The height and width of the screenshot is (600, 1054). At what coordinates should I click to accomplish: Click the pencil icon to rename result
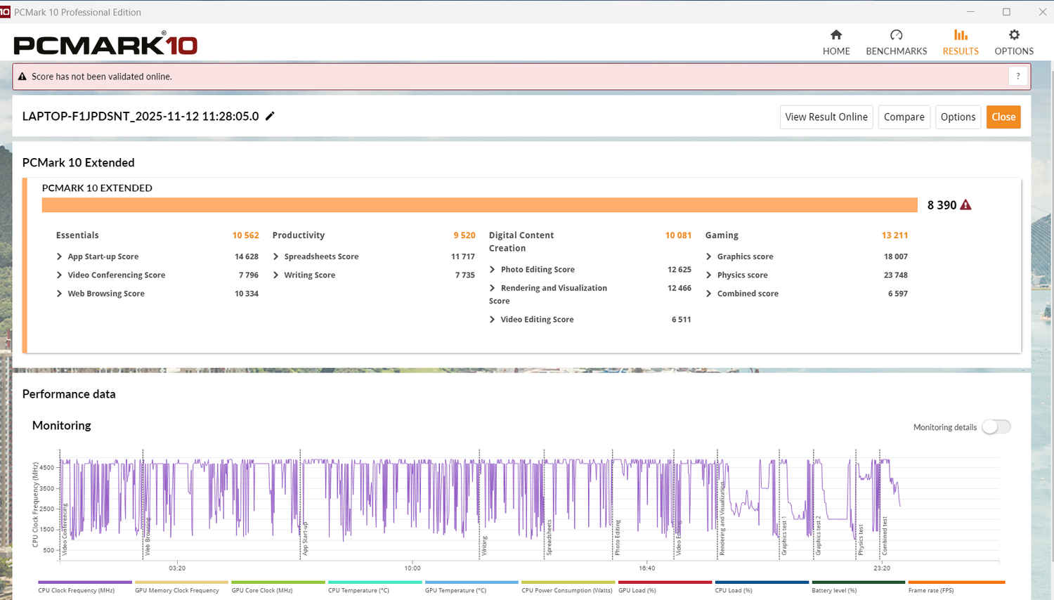[x=270, y=116]
